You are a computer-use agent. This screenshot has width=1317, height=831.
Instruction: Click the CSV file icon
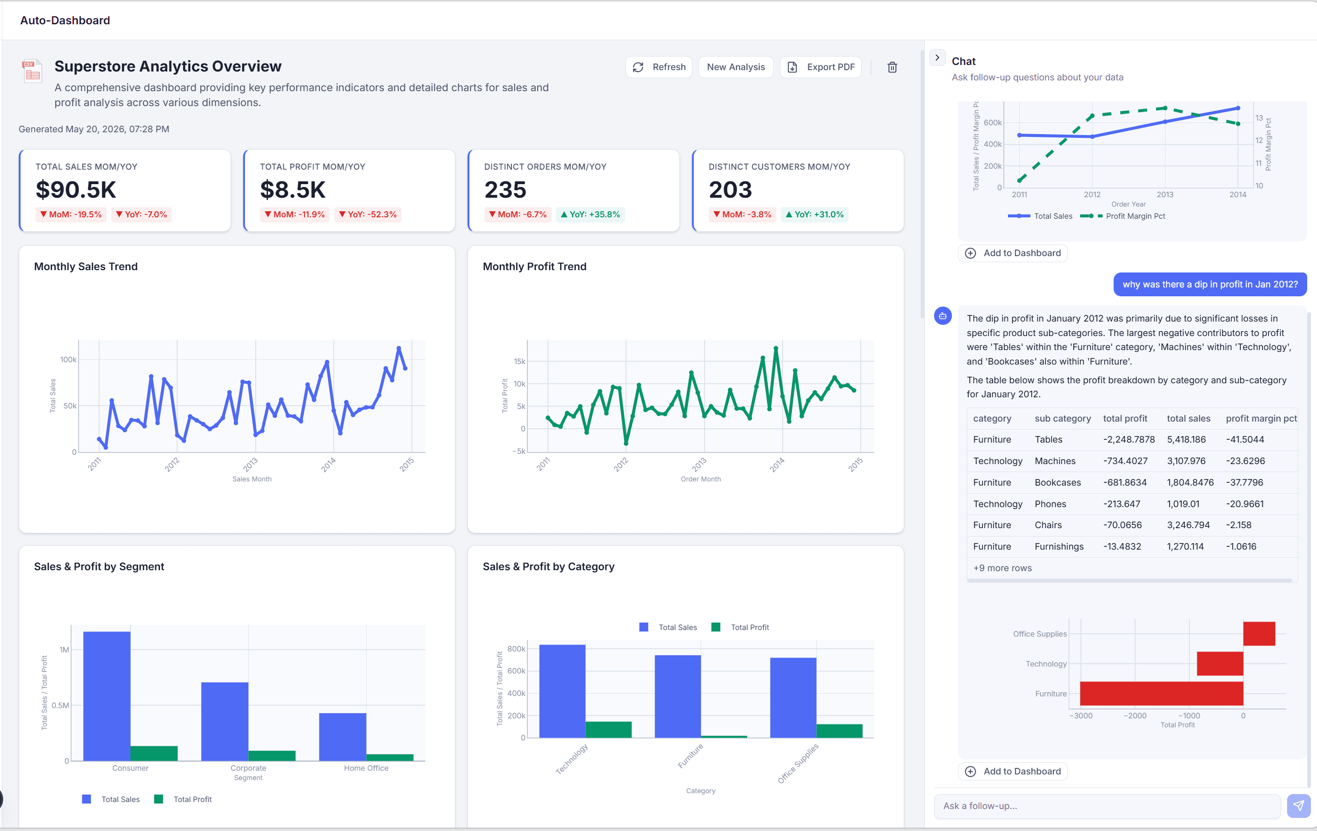coord(32,71)
